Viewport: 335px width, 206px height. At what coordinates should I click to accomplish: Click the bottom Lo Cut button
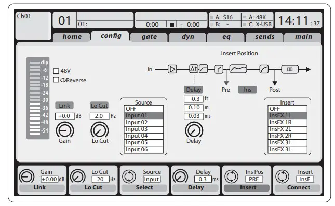pyautogui.click(x=93, y=188)
